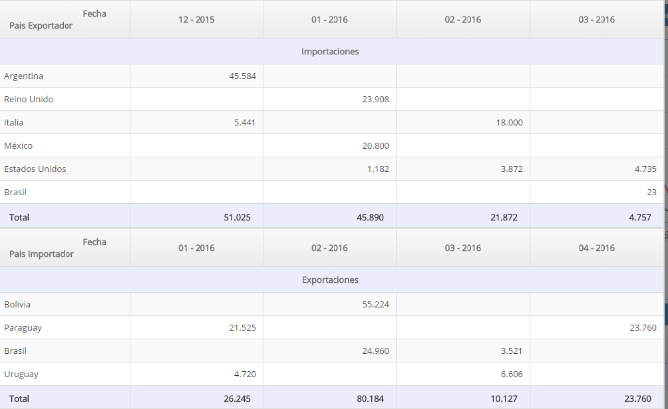
Task: Select the 04 - 2016 column header
Action: pyautogui.click(x=596, y=248)
